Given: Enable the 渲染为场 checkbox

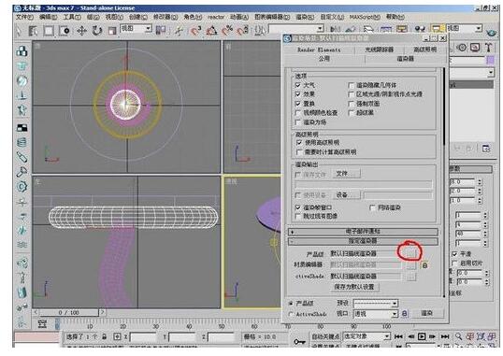Looking at the screenshot, I should [x=297, y=122].
